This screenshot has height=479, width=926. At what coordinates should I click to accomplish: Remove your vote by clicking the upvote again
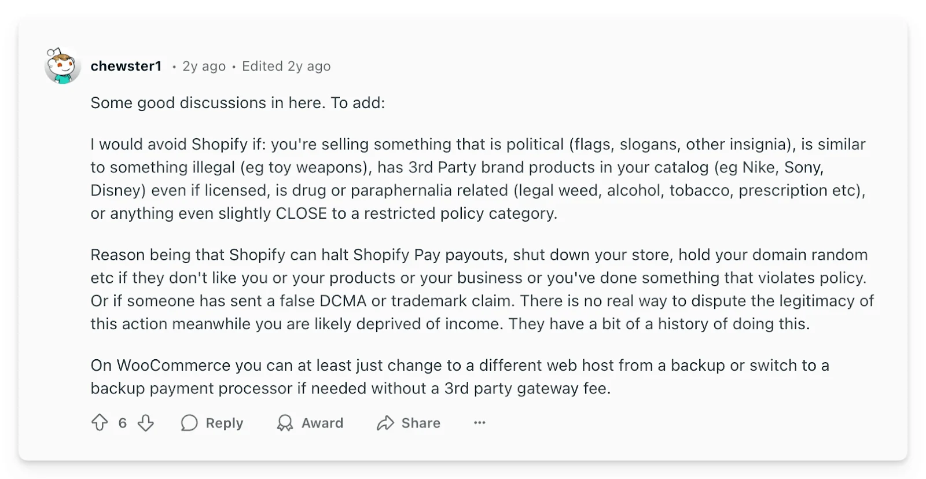[x=100, y=423]
